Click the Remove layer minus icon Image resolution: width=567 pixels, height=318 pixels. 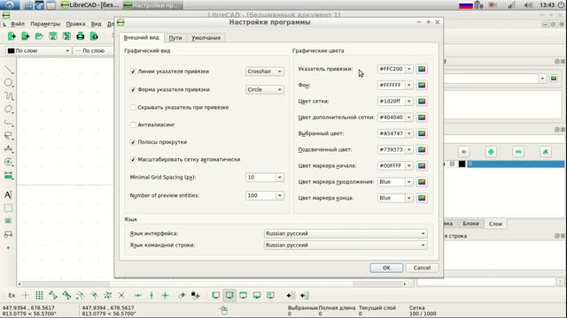[x=518, y=152]
